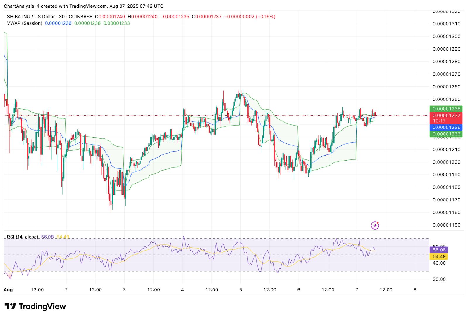The width and height of the screenshot is (468, 318).
Task: Click the green 0.00001233 lower band tag
Action: pyautogui.click(x=446, y=134)
